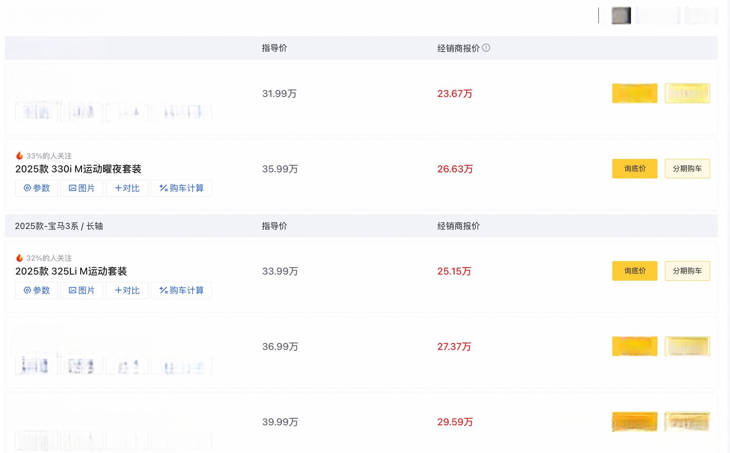Click the yellow inquiry button in 23.67万 row
This screenshot has height=453, width=730.
pyautogui.click(x=635, y=93)
